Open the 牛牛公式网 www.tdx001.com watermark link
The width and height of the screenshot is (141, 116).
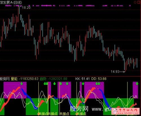pyautogui.click(x=126, y=111)
